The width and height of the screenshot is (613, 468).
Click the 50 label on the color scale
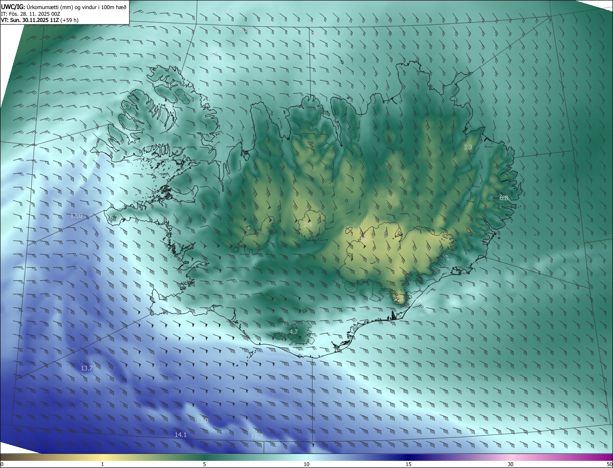click(609, 464)
